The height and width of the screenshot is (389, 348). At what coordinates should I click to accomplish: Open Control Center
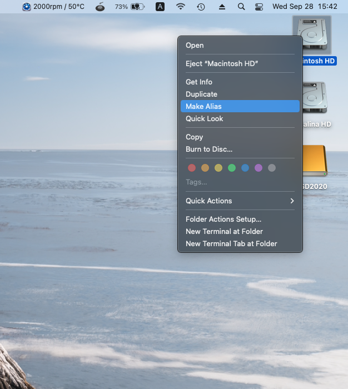click(x=259, y=7)
